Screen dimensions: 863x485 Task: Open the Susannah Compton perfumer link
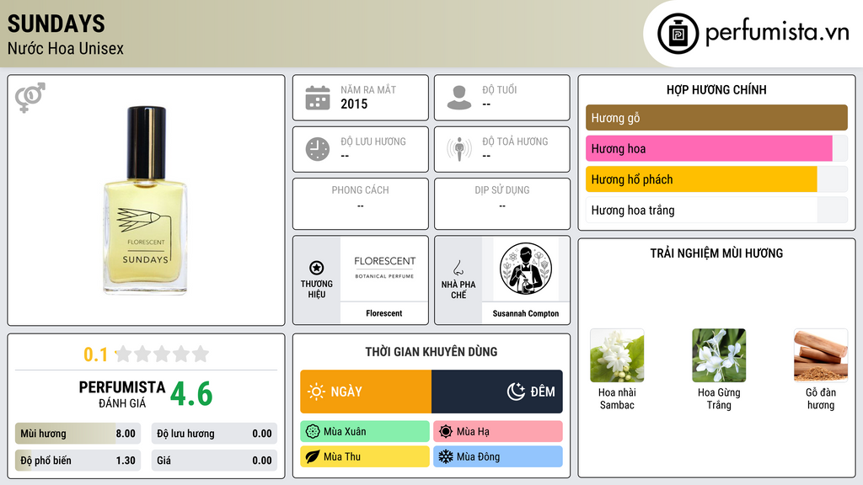coord(526,313)
